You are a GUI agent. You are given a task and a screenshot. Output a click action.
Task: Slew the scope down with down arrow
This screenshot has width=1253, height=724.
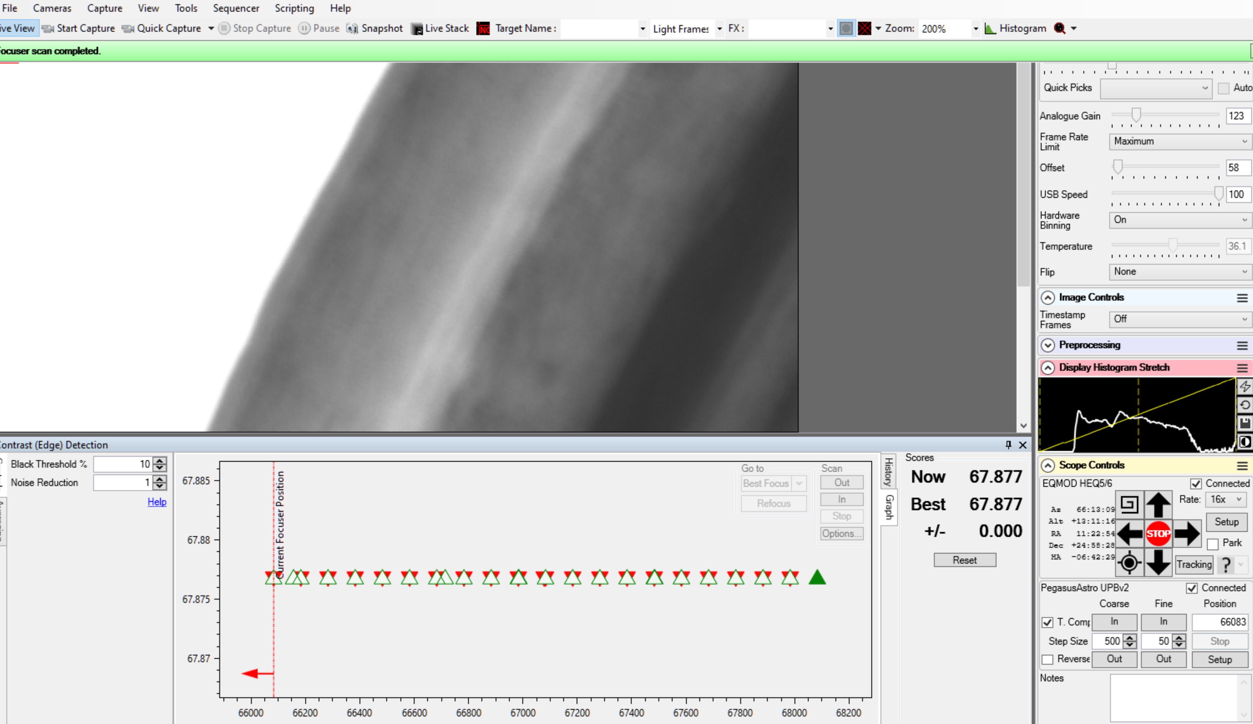pyautogui.click(x=1158, y=562)
